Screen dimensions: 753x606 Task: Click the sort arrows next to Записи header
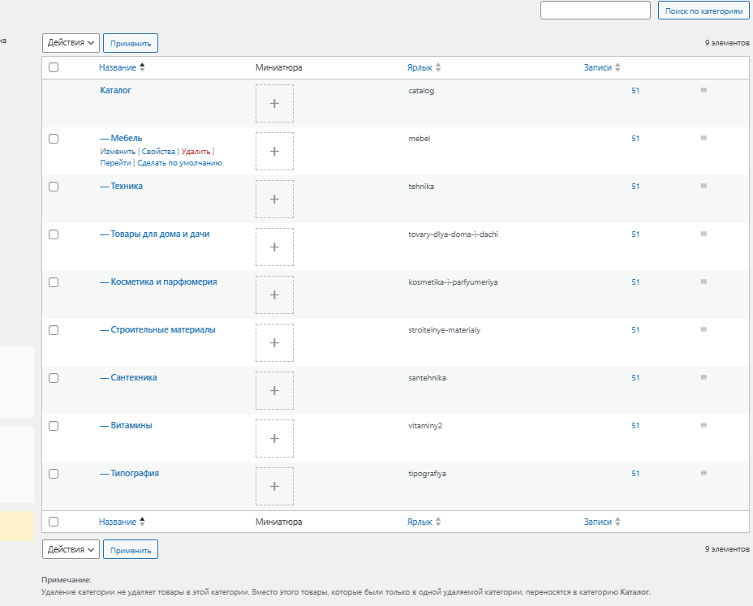(617, 68)
